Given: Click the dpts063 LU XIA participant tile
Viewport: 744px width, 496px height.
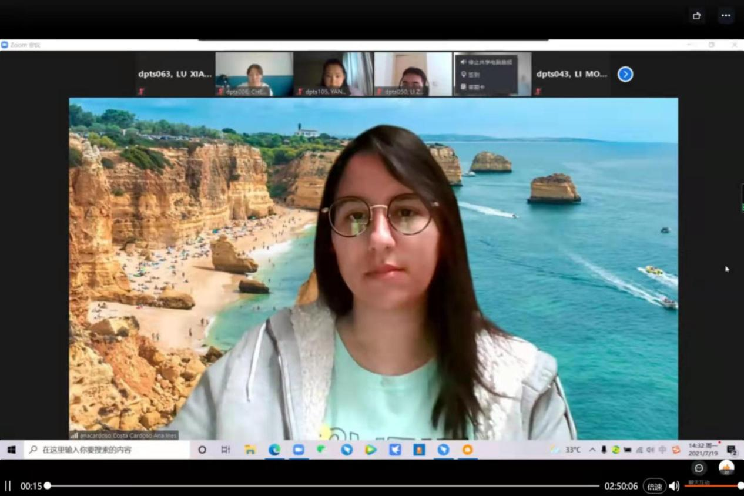Looking at the screenshot, I should coord(175,74).
